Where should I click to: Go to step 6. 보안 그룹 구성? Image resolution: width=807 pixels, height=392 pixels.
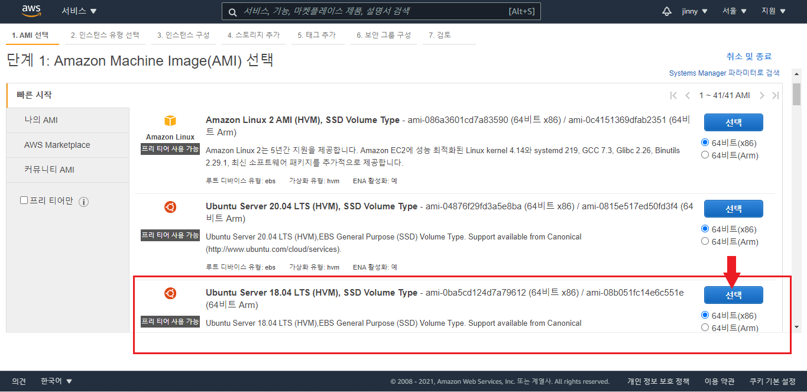pos(384,35)
